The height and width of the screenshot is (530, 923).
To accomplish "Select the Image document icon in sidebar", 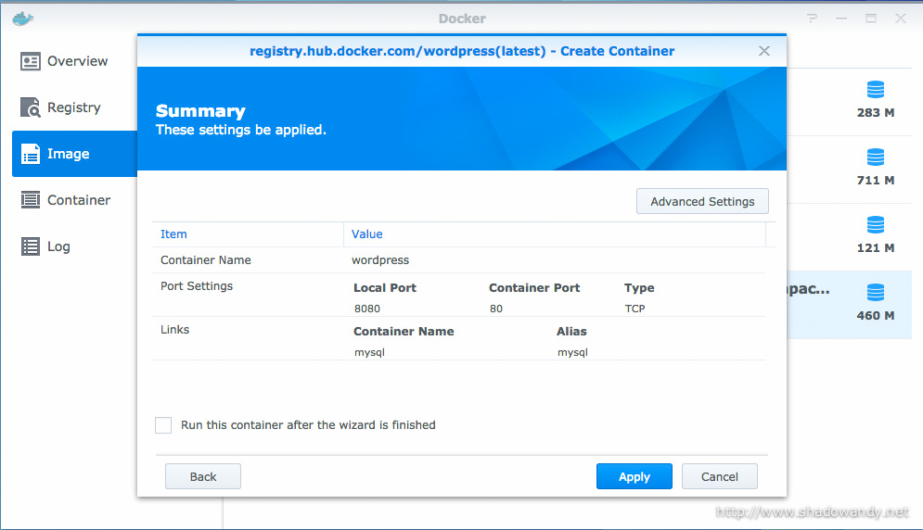I will pyautogui.click(x=30, y=154).
